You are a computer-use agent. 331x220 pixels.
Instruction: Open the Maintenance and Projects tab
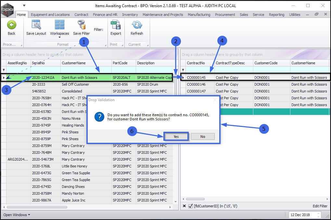163,15
